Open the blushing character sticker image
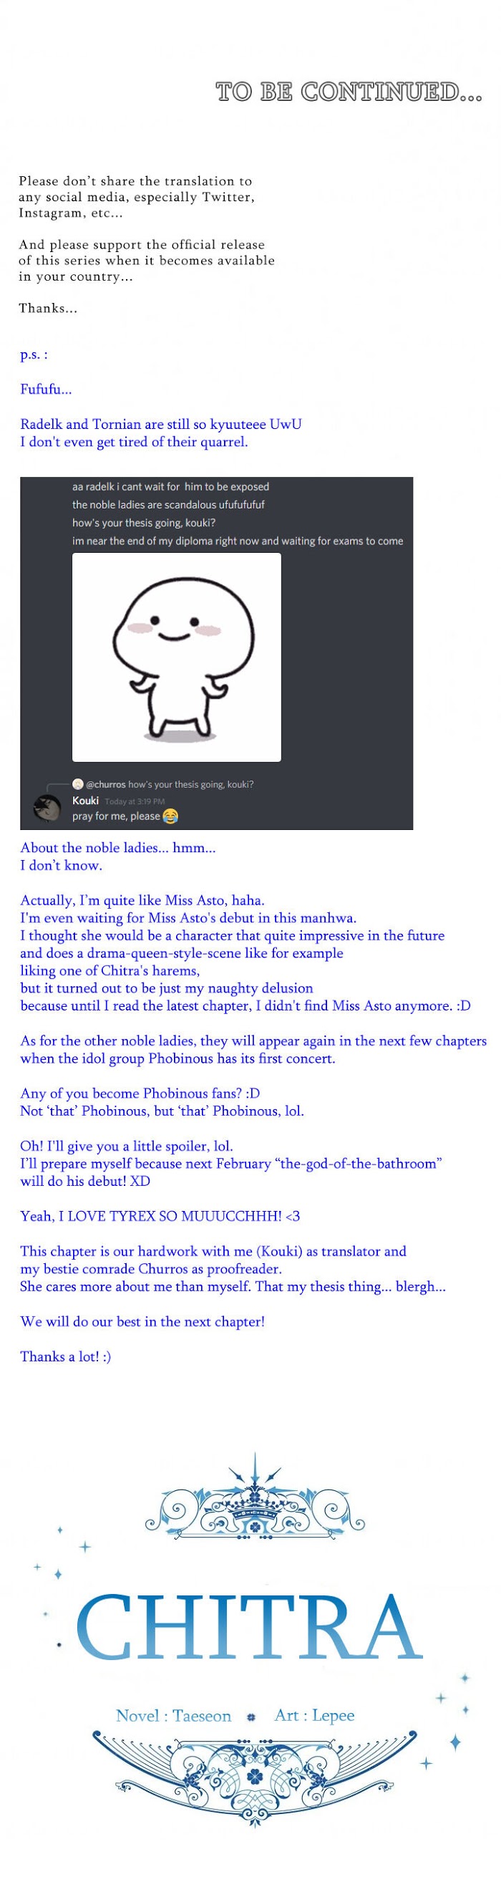Image resolution: width=501 pixels, height=1892 pixels. click(x=176, y=657)
